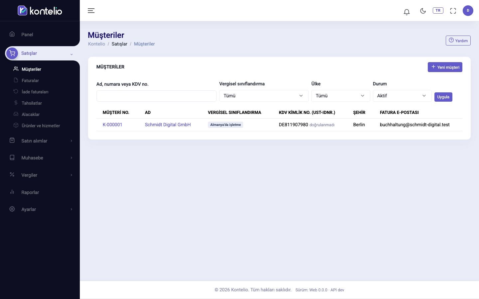
Task: Open the user avatar D menu
Action: pos(468,11)
